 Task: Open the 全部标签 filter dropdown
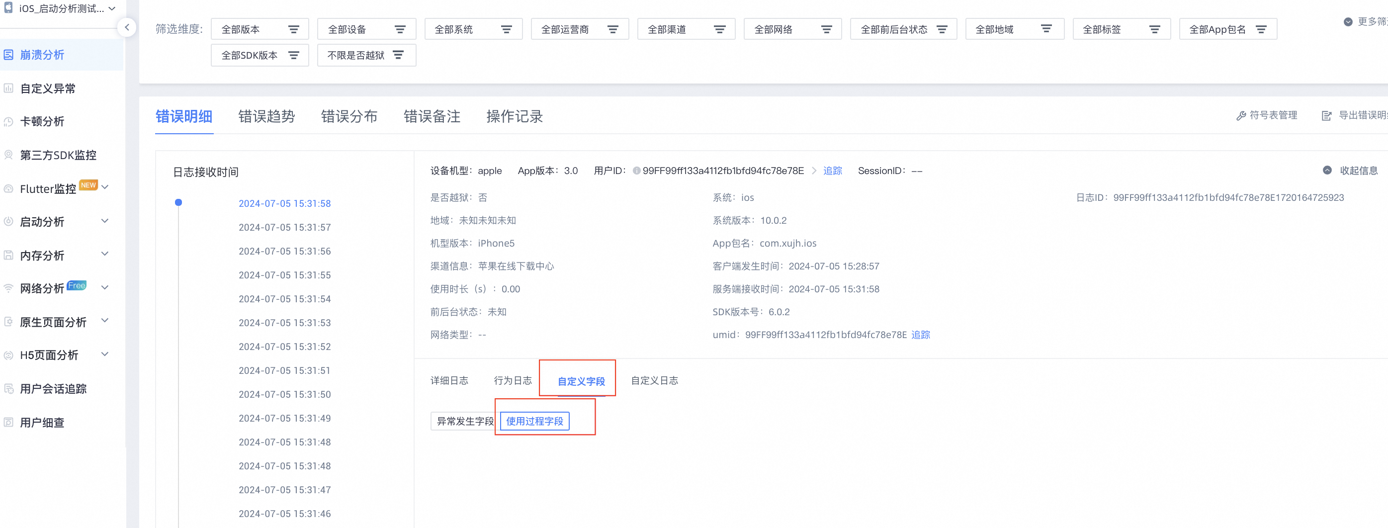pos(1121,29)
